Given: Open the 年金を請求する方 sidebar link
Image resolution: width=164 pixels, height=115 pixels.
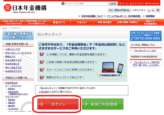Looking at the screenshot, I should pyautogui.click(x=13, y=60).
